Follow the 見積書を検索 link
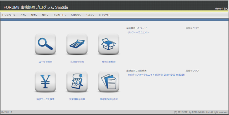The width and height of the screenshot is (229, 115). (77, 62)
